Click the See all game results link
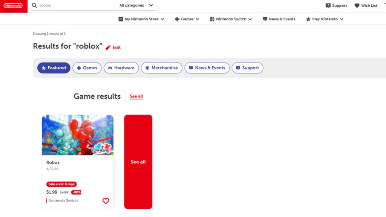The width and height of the screenshot is (386, 217). tap(136, 96)
